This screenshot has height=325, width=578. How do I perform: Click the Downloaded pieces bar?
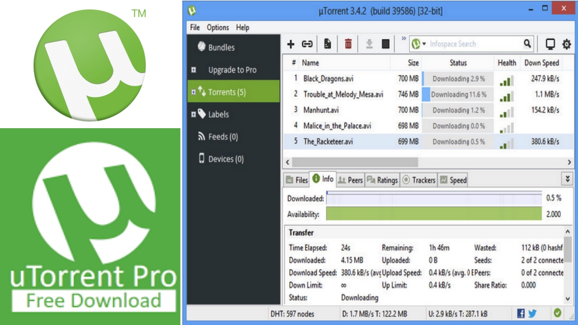[434, 198]
